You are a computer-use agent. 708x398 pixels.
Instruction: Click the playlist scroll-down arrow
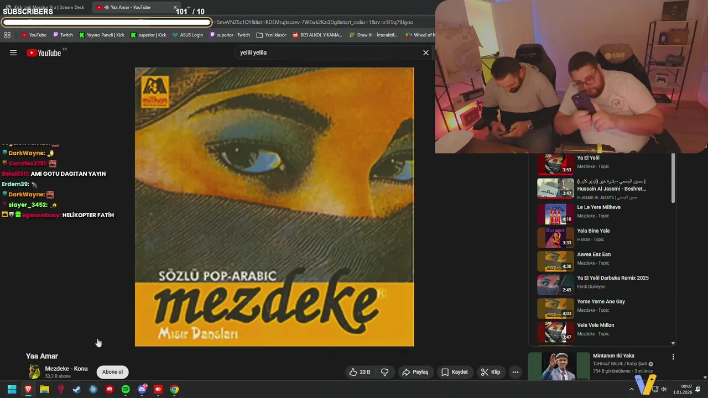pyautogui.click(x=673, y=343)
